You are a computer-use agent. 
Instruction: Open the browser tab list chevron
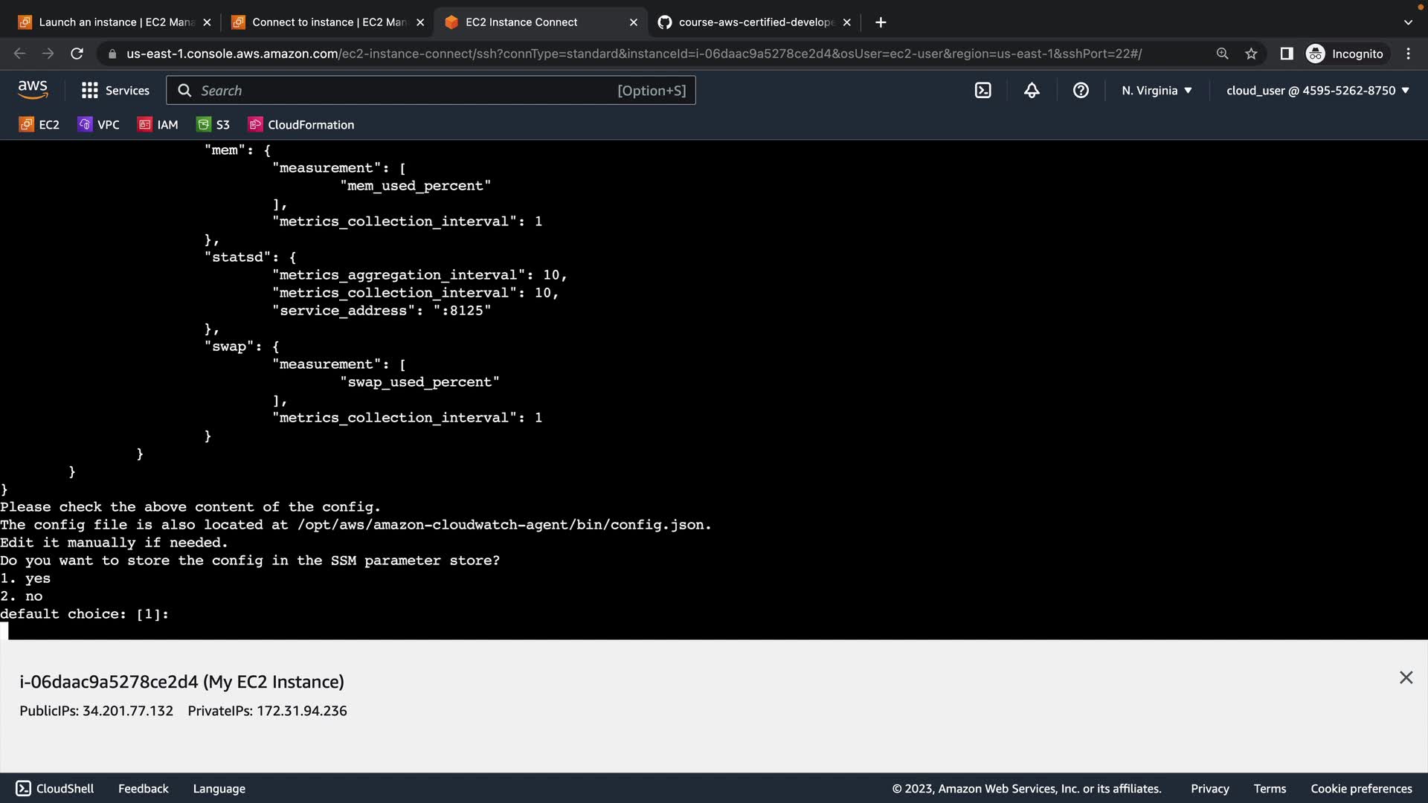coord(1407,22)
